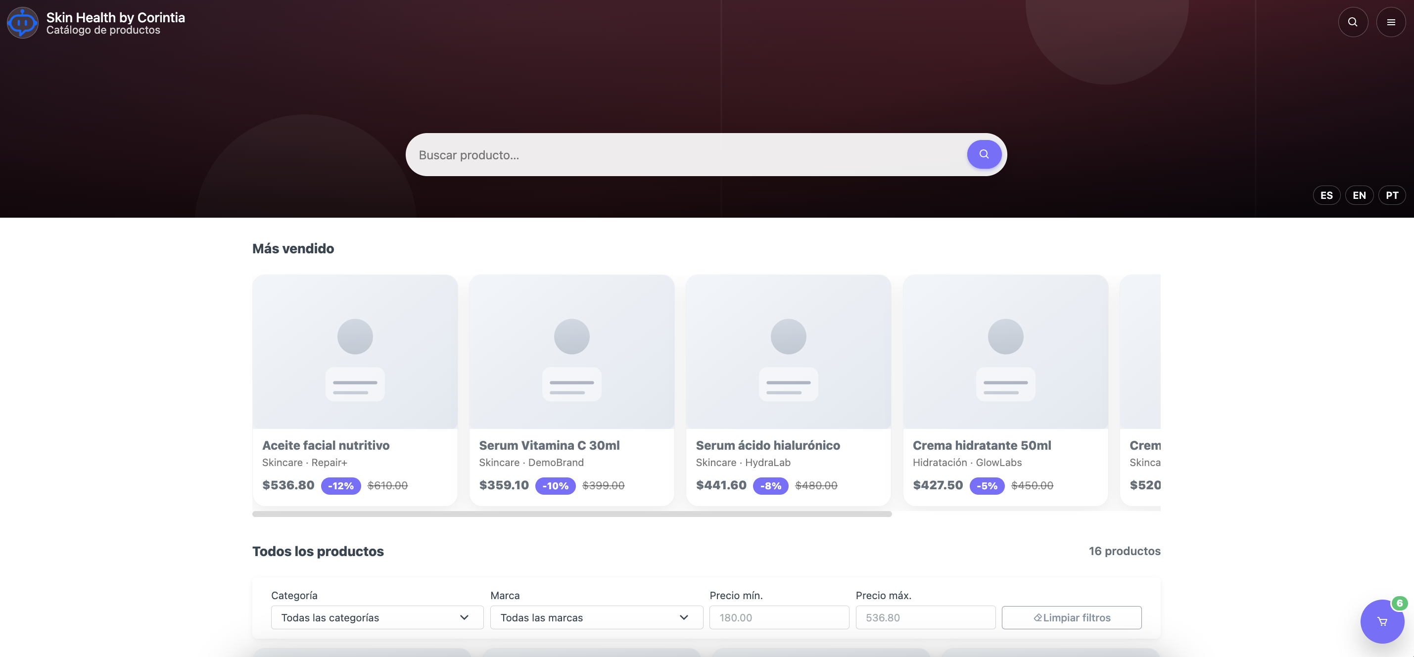This screenshot has width=1414, height=657.
Task: Click the horizontal carousel scrollbar
Action: pyautogui.click(x=571, y=515)
